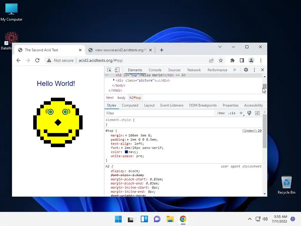Open the (index):20 source link
This screenshot has width=301, height=226.
(252, 131)
